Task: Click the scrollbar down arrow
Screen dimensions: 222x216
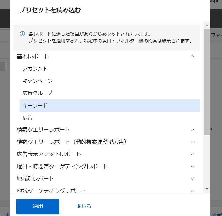Action: (207, 189)
